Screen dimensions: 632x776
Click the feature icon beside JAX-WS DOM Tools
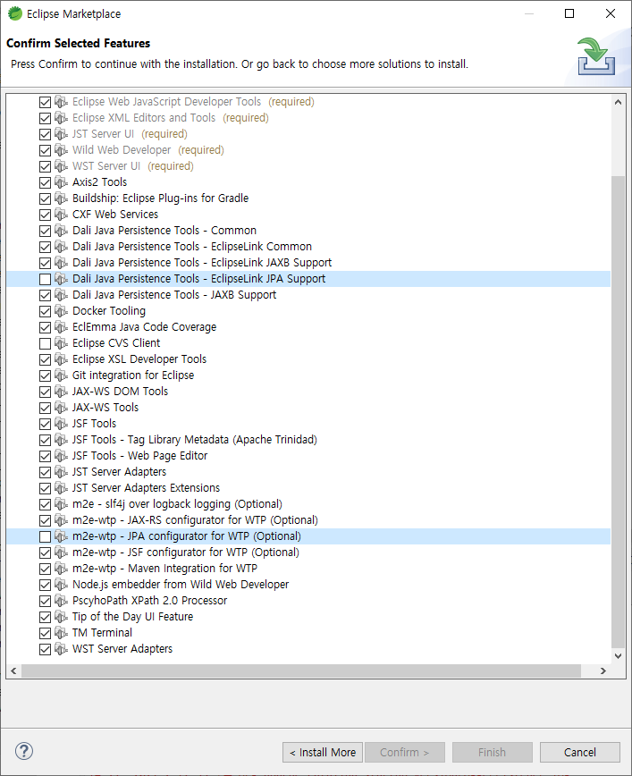tap(61, 392)
